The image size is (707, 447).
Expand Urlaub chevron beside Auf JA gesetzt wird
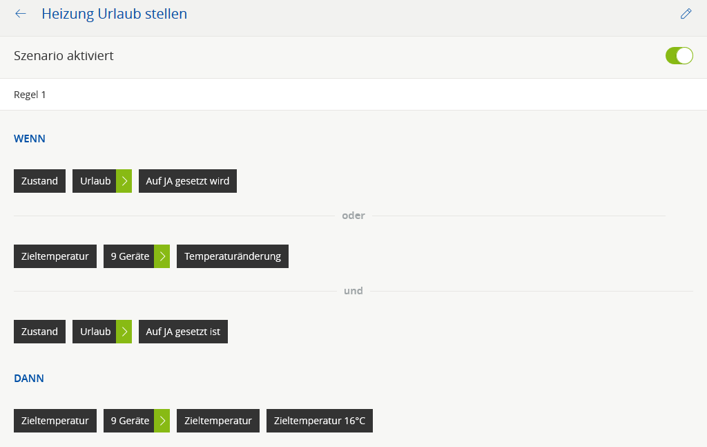click(x=124, y=181)
